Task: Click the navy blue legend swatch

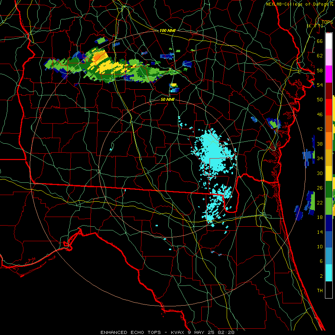Action: (x=329, y=223)
